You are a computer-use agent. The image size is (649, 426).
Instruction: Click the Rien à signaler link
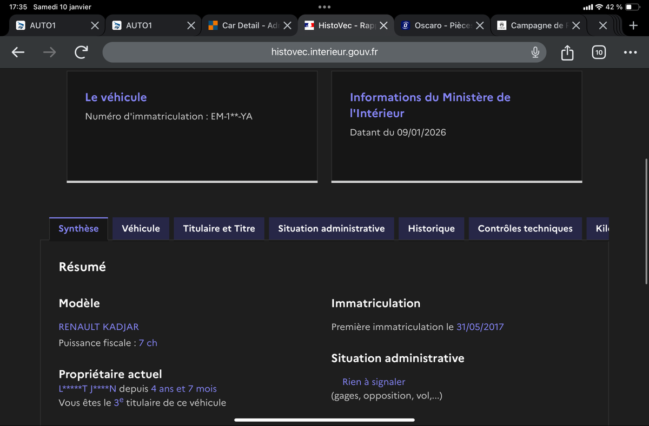[x=373, y=382]
